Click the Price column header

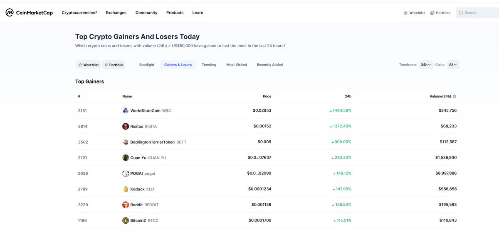[267, 96]
